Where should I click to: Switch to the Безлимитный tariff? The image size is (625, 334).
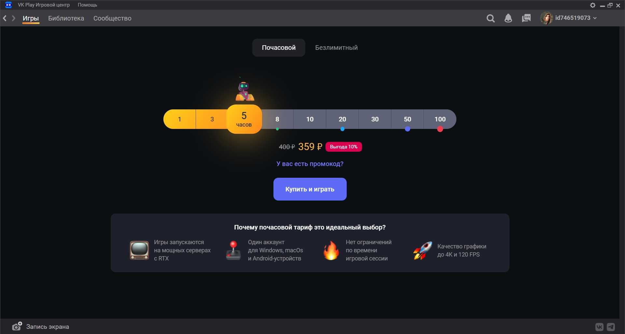[336, 48]
